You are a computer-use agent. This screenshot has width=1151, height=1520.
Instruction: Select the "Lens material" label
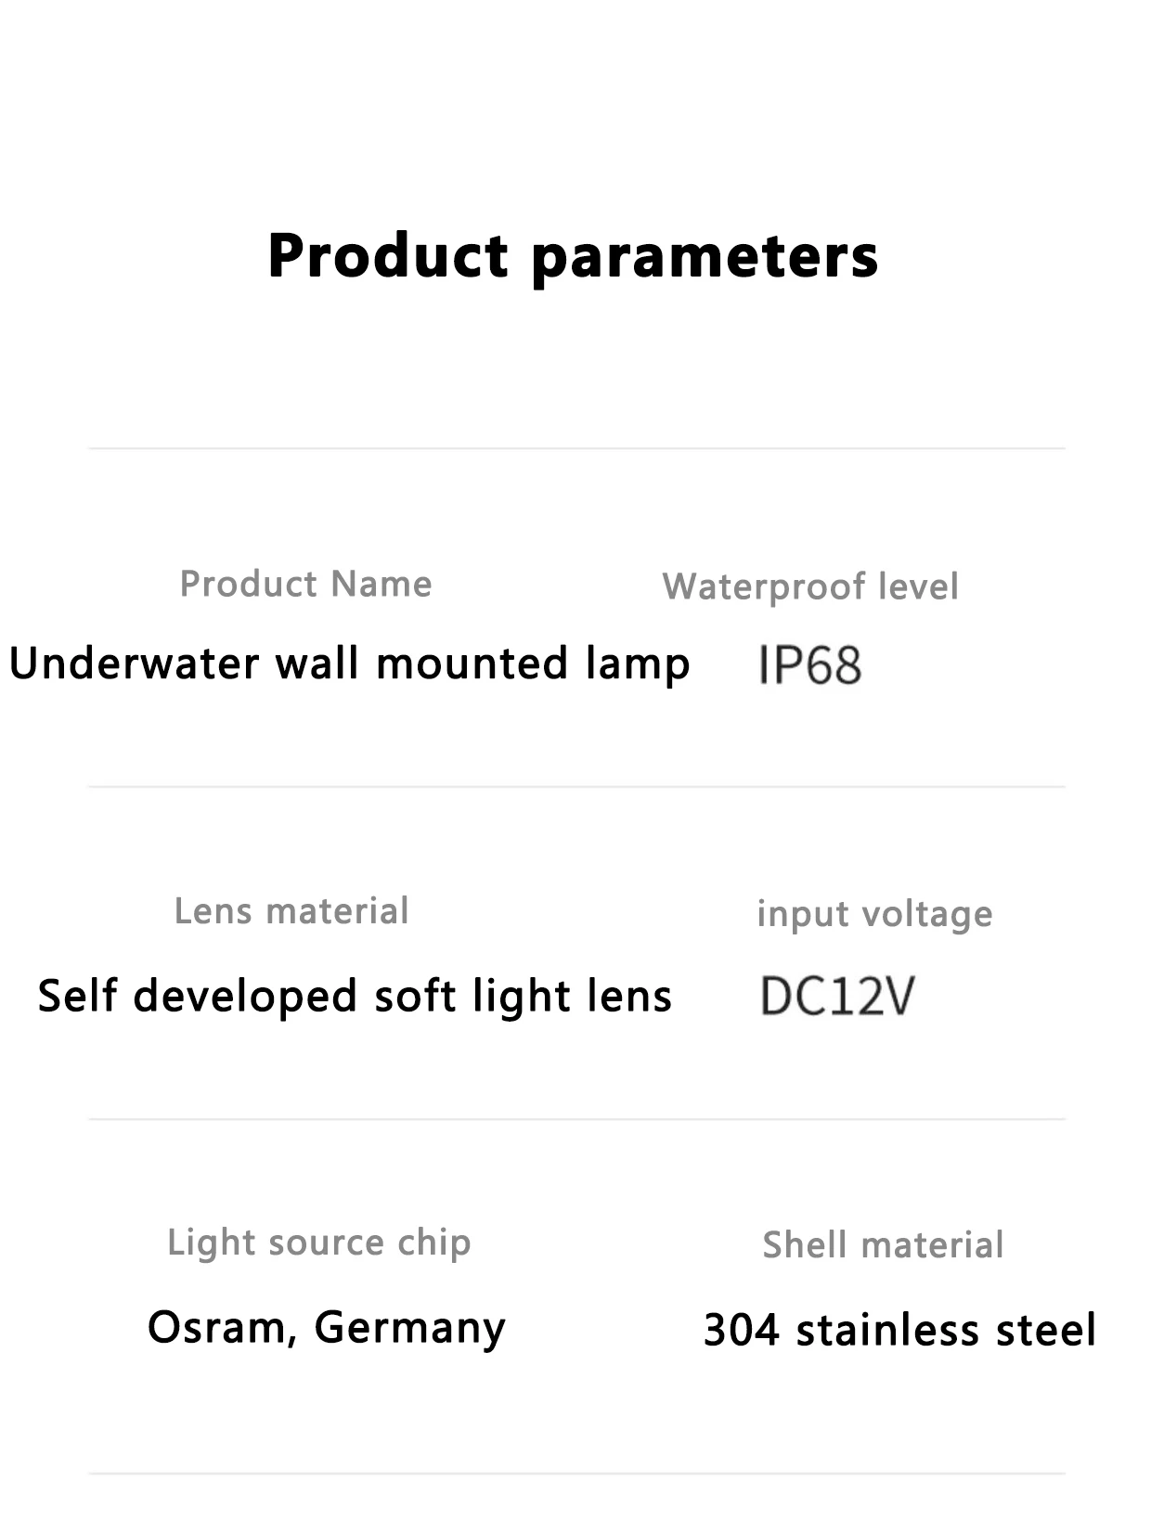pyautogui.click(x=291, y=911)
